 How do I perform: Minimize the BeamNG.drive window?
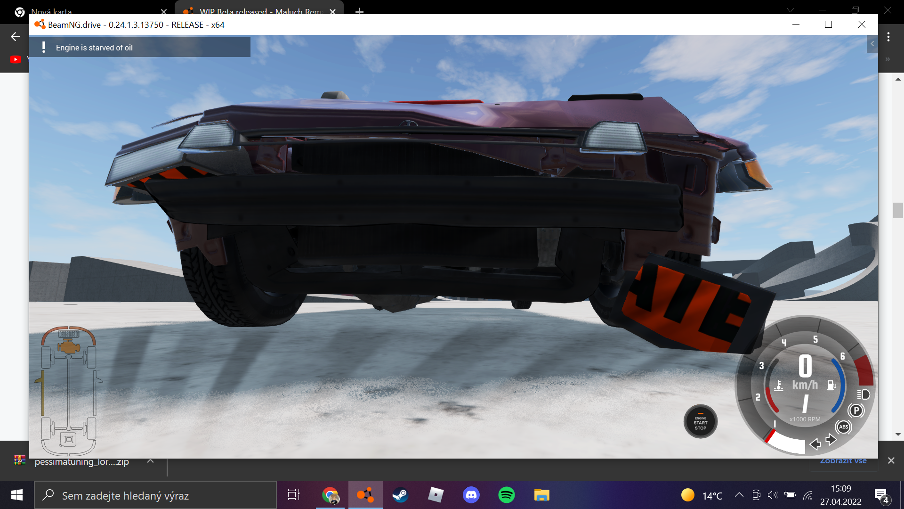coord(796,25)
